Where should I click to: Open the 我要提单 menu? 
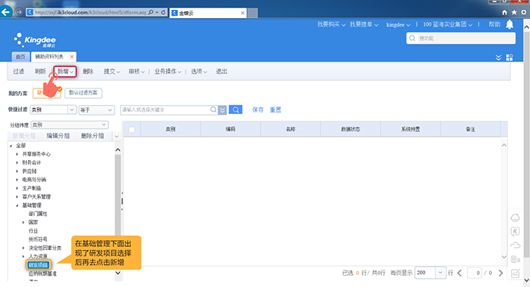364,25
